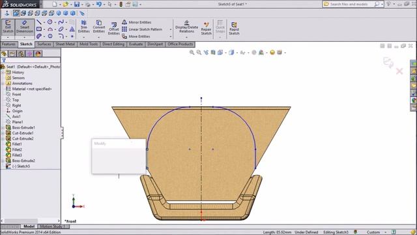Image resolution: width=417 pixels, height=235 pixels.
Task: Click the Zoom to Area icon
Action: coord(199,52)
